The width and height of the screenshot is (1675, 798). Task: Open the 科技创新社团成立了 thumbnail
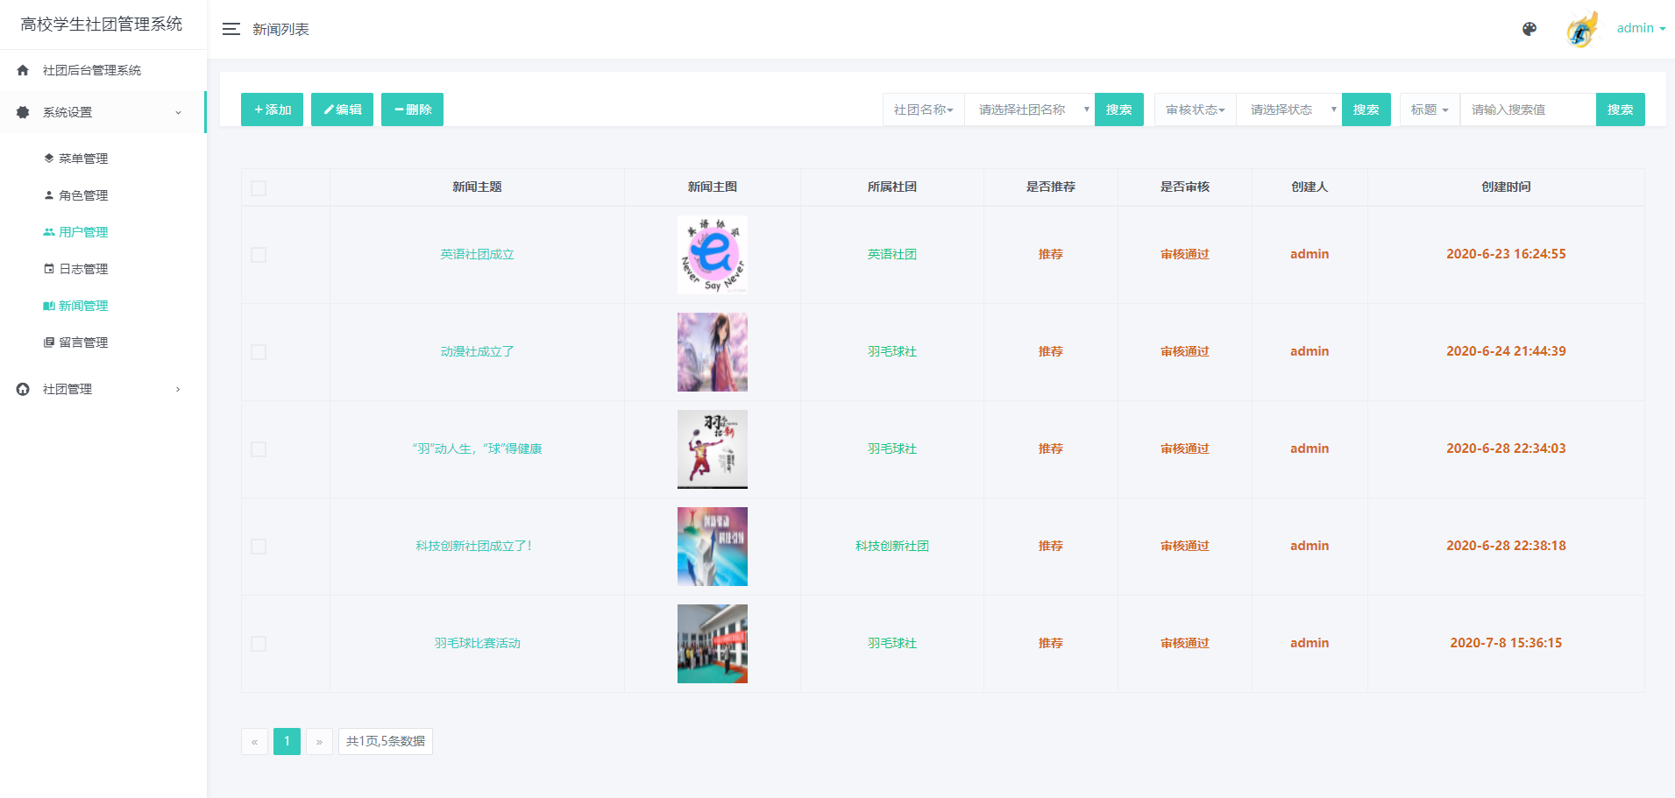click(x=713, y=547)
